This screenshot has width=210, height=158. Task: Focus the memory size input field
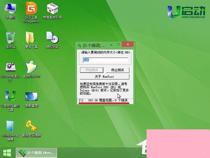pyautogui.click(x=105, y=60)
